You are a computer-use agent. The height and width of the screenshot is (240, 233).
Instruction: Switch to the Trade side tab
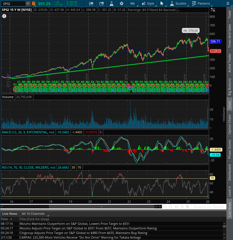point(230,14)
